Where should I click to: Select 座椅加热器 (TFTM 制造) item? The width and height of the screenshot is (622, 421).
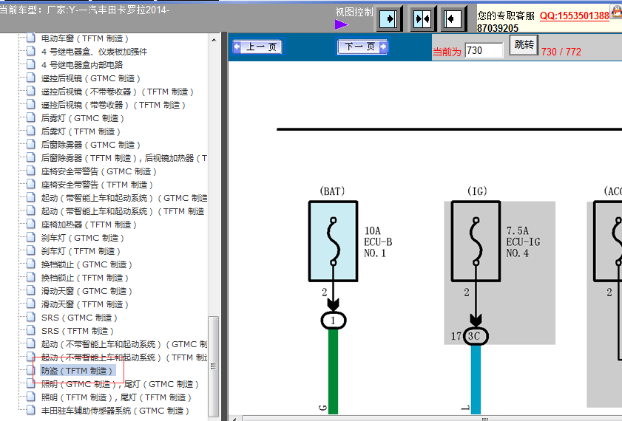tap(89, 225)
